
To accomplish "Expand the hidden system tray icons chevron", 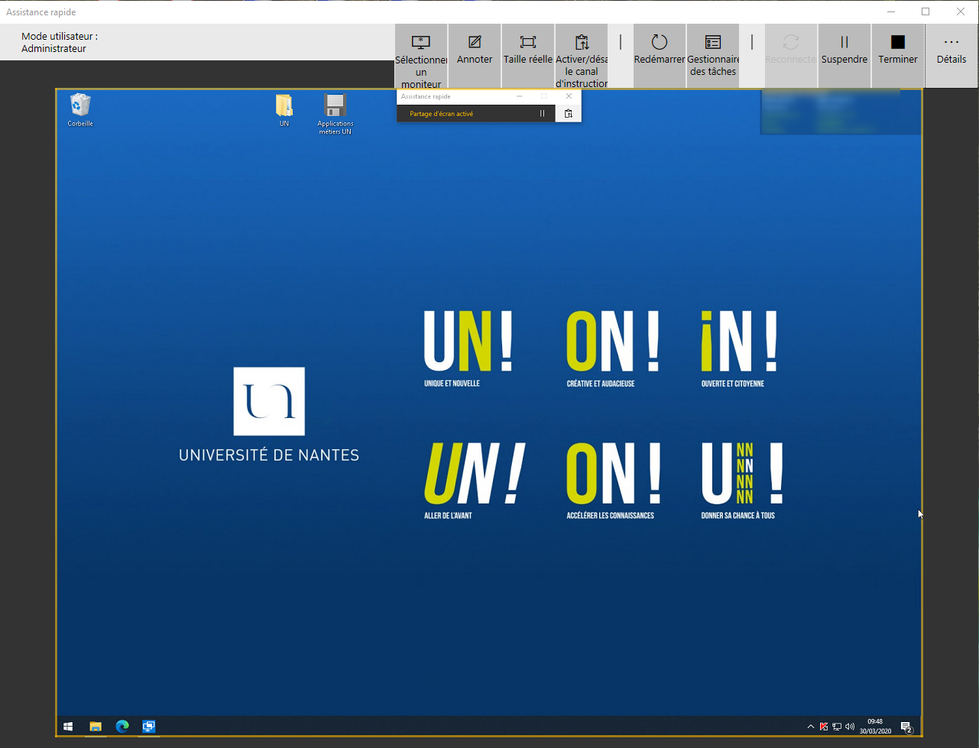I will click(x=811, y=727).
